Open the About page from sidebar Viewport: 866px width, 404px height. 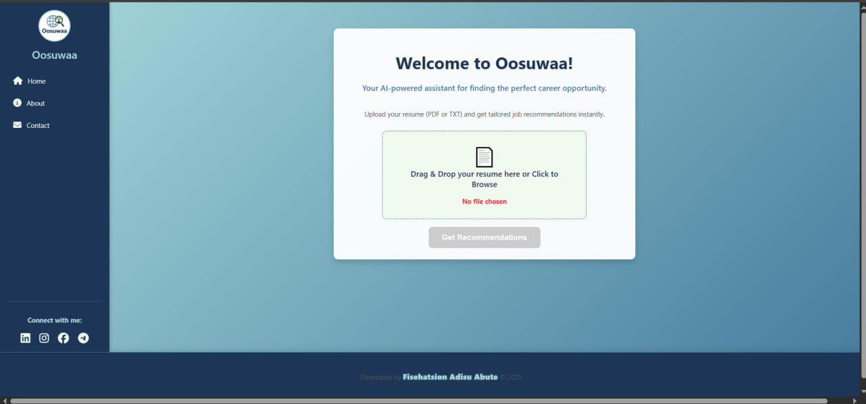tap(35, 103)
